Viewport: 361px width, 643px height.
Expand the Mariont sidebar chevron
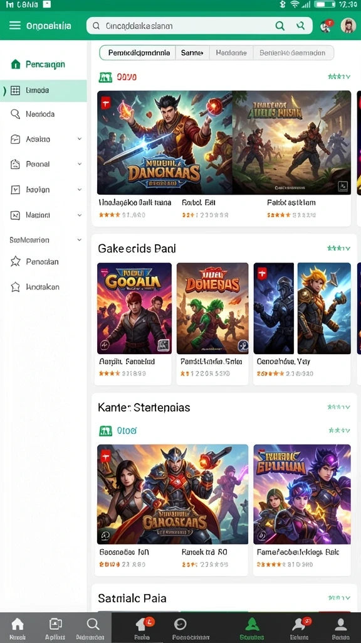point(80,215)
